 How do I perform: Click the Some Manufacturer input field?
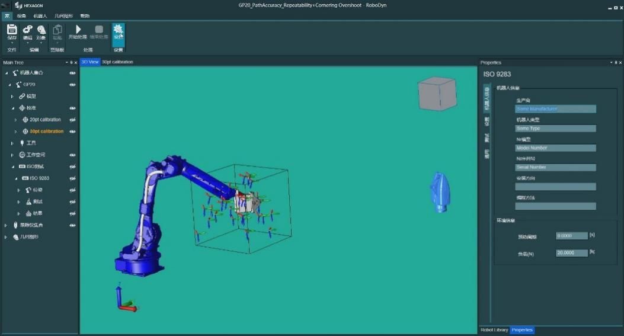click(x=555, y=108)
